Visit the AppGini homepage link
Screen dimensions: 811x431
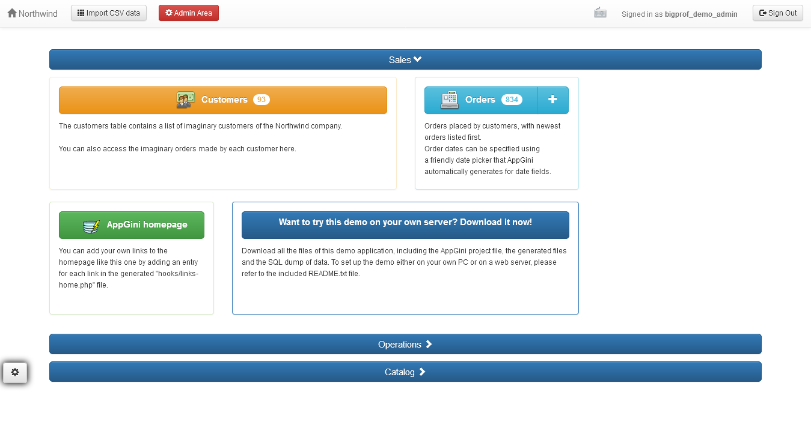point(132,225)
